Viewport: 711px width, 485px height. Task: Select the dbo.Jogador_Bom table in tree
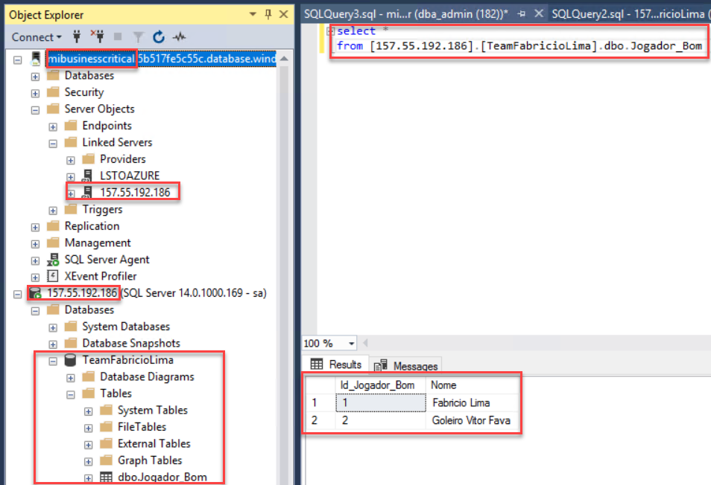pos(162,478)
